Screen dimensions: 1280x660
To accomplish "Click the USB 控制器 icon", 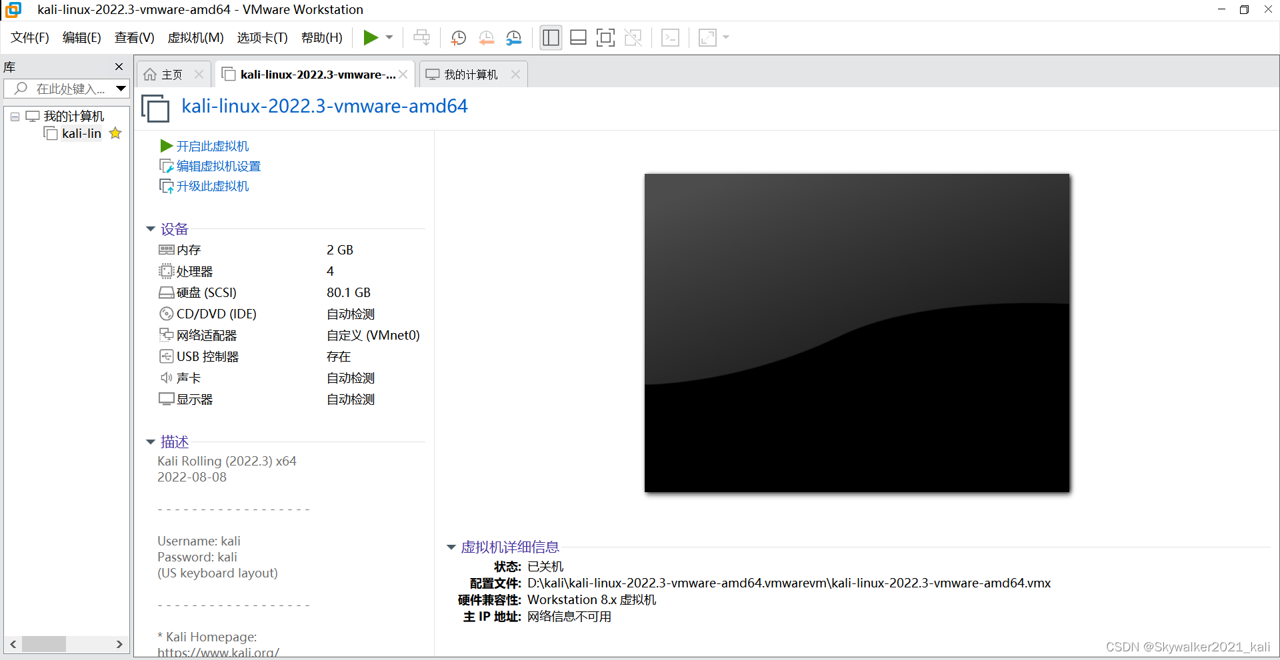I will [x=166, y=356].
